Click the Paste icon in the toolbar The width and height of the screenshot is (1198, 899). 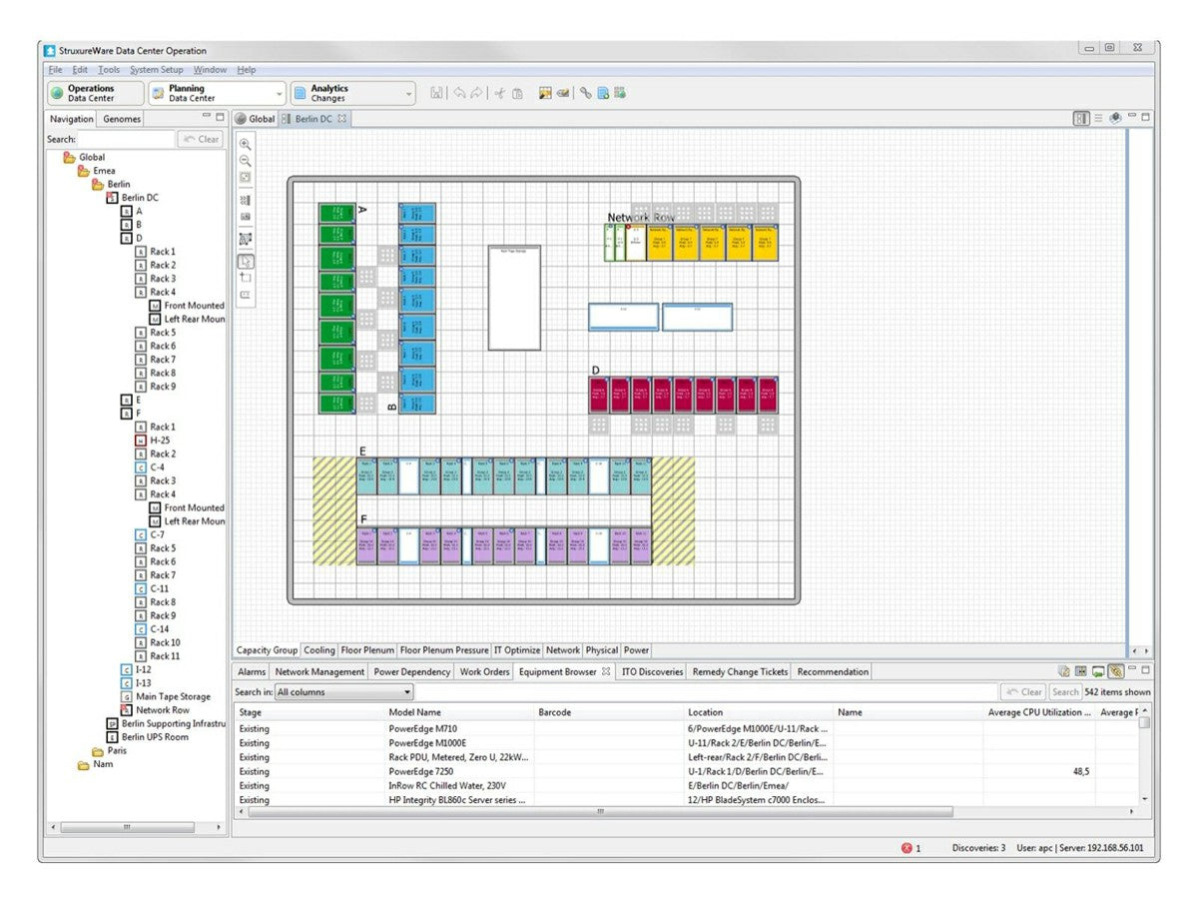(517, 93)
